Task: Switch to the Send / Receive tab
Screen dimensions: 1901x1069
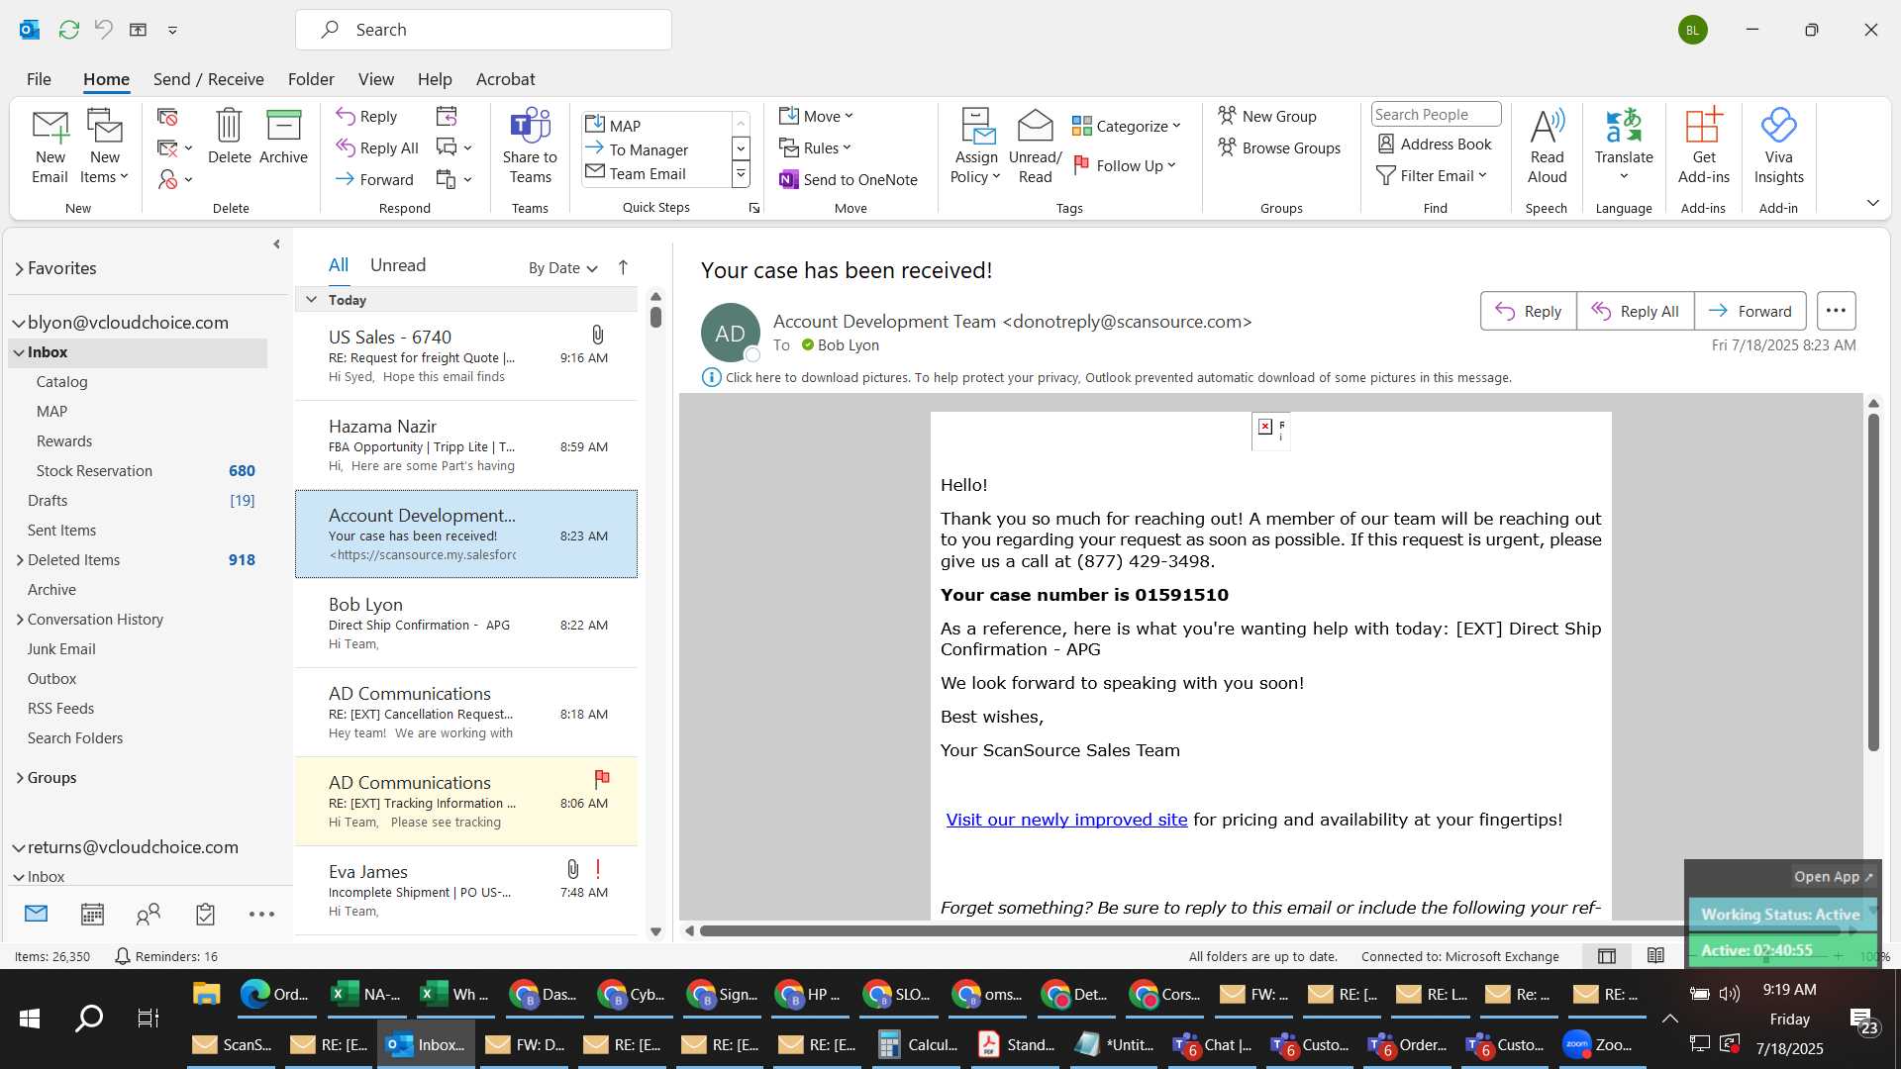Action: pyautogui.click(x=208, y=79)
